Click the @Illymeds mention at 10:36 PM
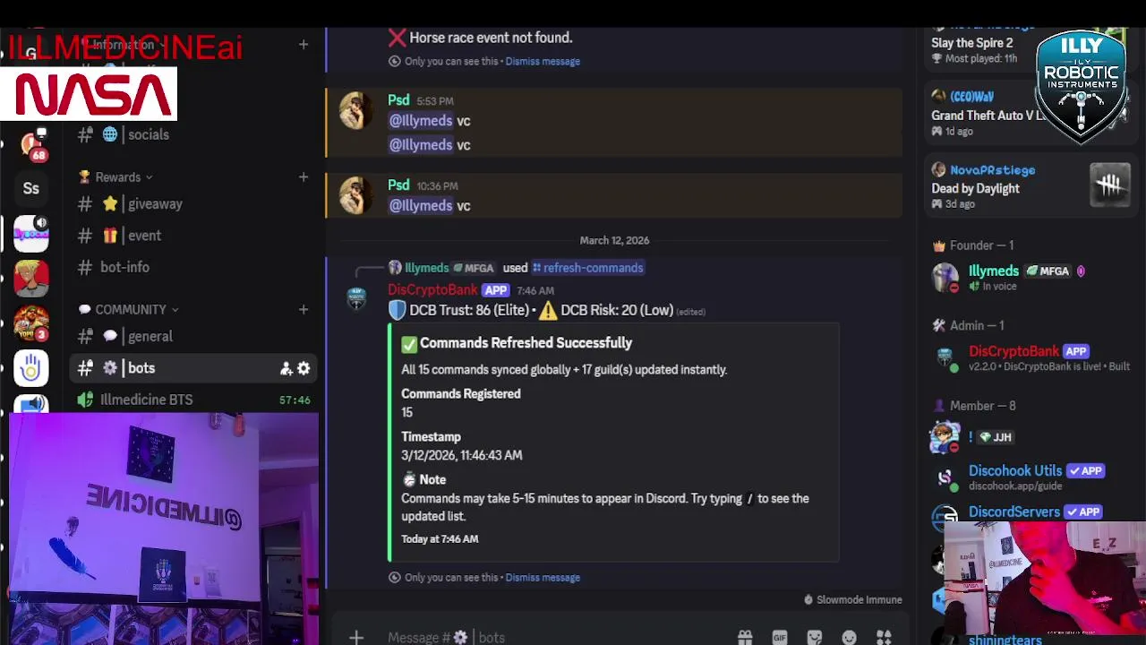 (x=420, y=205)
